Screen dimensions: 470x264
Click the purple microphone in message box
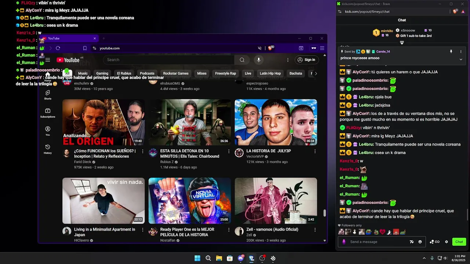coord(344,242)
